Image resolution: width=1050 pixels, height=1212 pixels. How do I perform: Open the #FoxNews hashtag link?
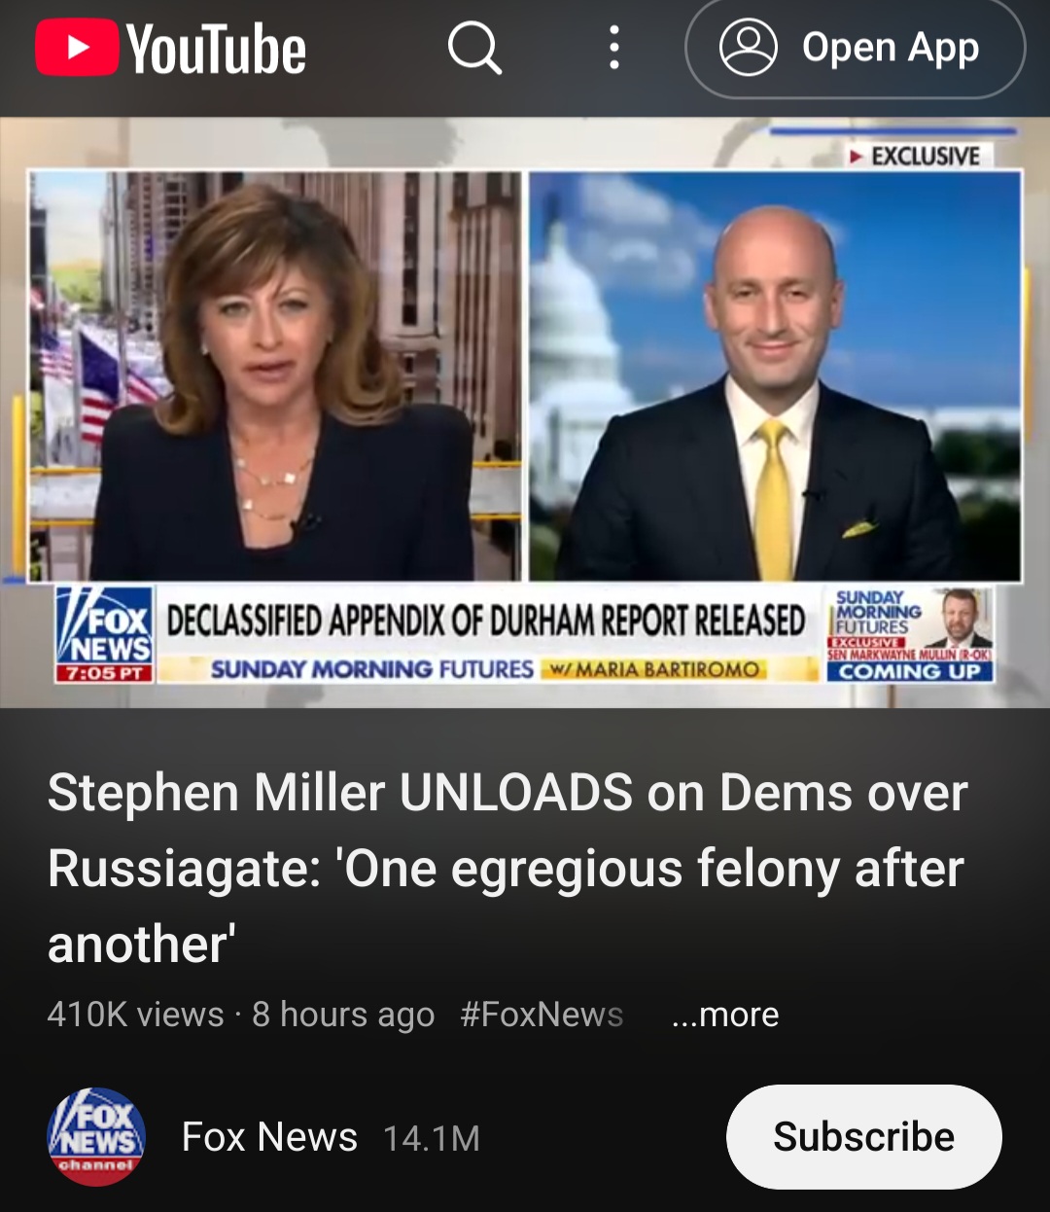[x=542, y=1015]
